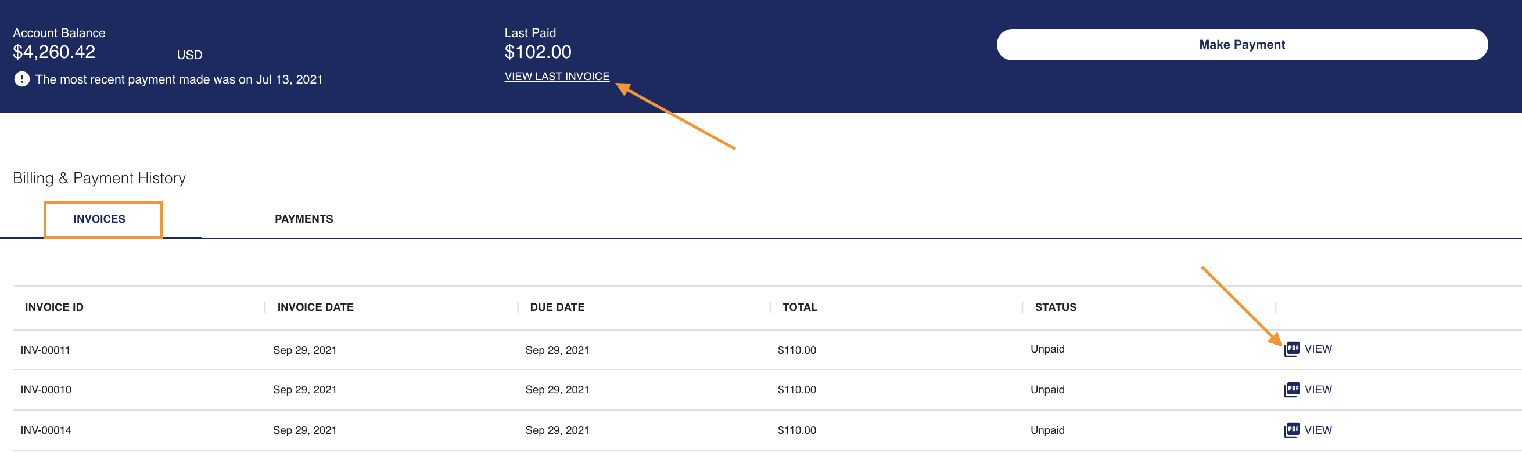View invoice INV-00014 PDF link
The height and width of the screenshot is (453, 1522).
1318,430
